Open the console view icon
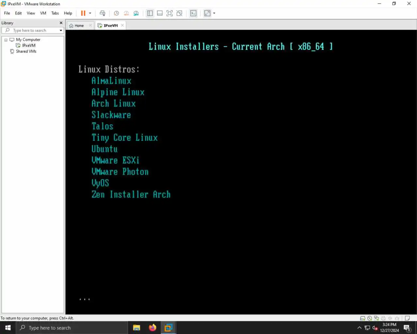Viewport: 417px width, 334px height. [194, 13]
